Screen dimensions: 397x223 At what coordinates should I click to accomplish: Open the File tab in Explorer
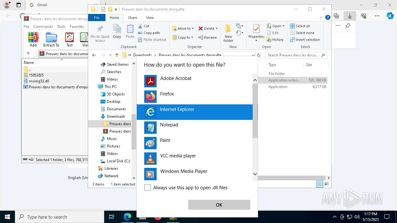coord(97,18)
